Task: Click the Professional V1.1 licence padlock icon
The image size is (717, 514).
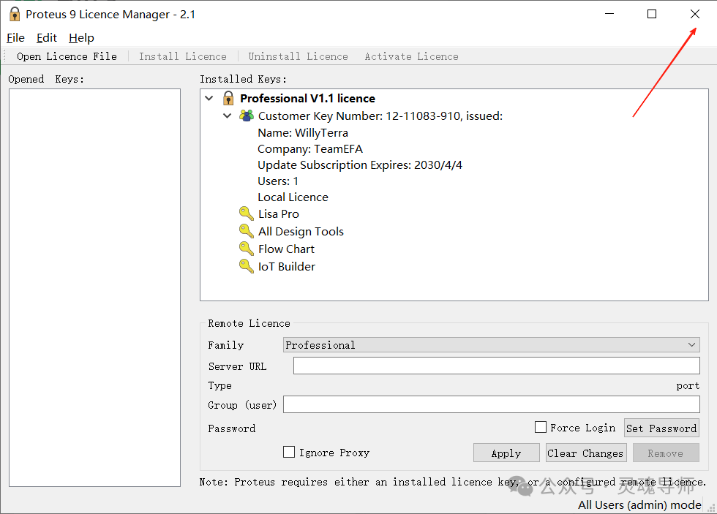Action: pos(228,97)
